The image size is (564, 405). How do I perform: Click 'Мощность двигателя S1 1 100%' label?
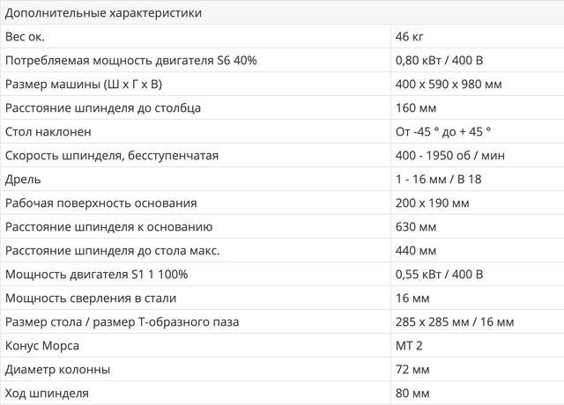[x=96, y=275]
